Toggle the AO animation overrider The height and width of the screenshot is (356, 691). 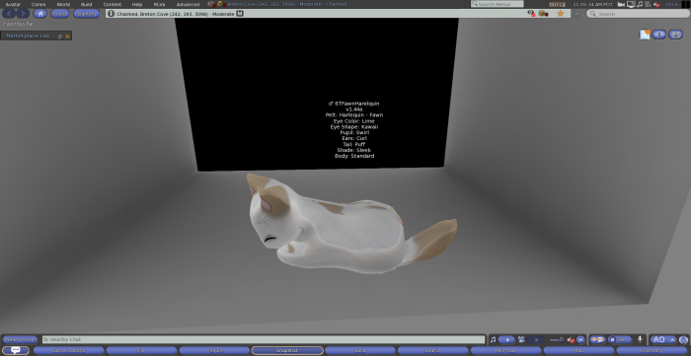click(658, 339)
